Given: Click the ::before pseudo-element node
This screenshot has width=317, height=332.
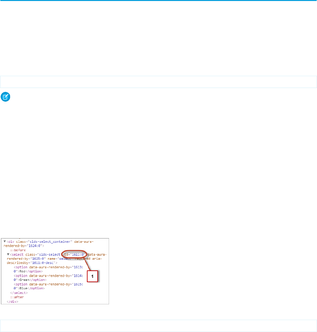Looking at the screenshot, I should click(x=18, y=250).
